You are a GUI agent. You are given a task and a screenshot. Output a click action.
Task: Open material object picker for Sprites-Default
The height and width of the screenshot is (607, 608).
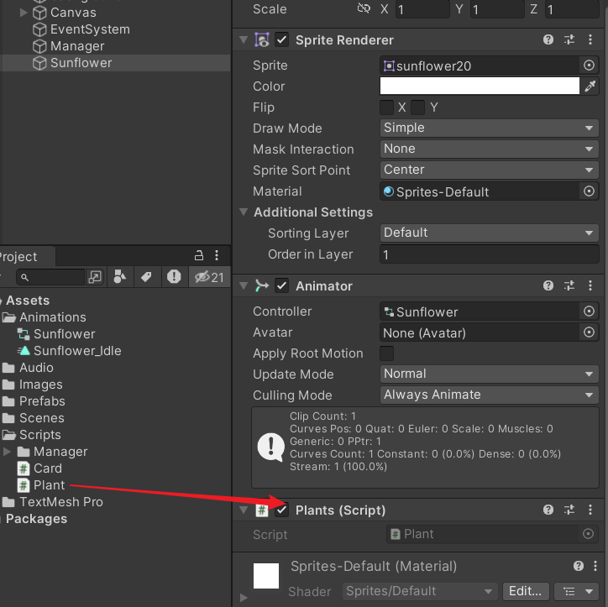(589, 191)
